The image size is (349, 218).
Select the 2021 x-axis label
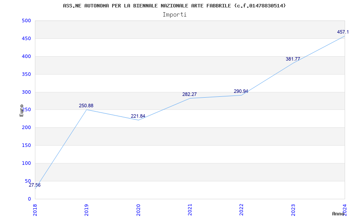[x=190, y=210]
